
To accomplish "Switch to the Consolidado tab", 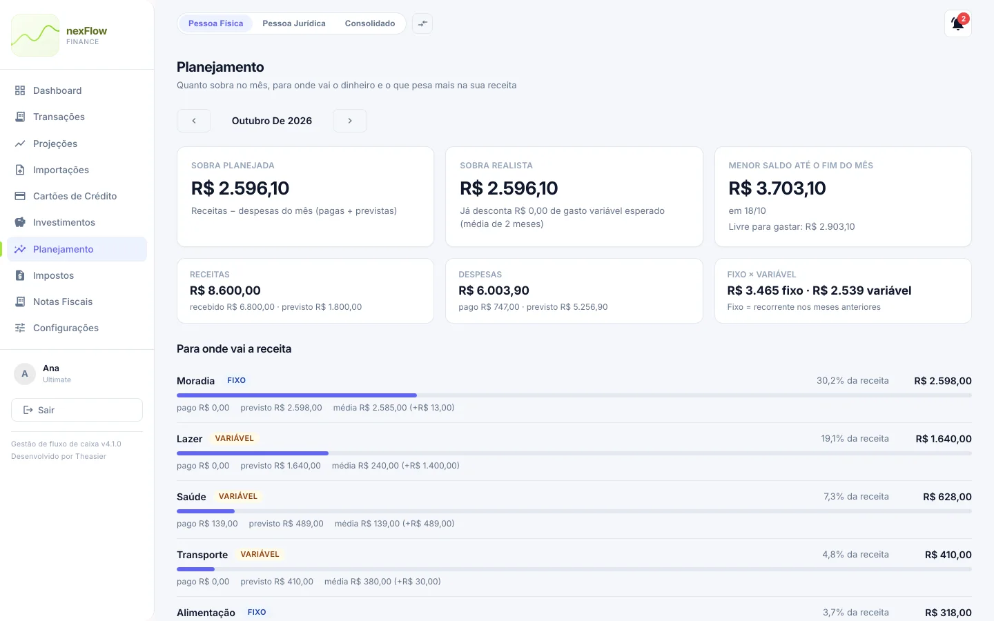I will pos(370,23).
